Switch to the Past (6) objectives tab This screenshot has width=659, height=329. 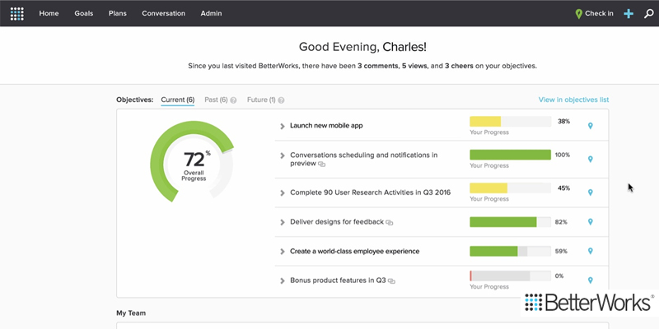pos(216,100)
